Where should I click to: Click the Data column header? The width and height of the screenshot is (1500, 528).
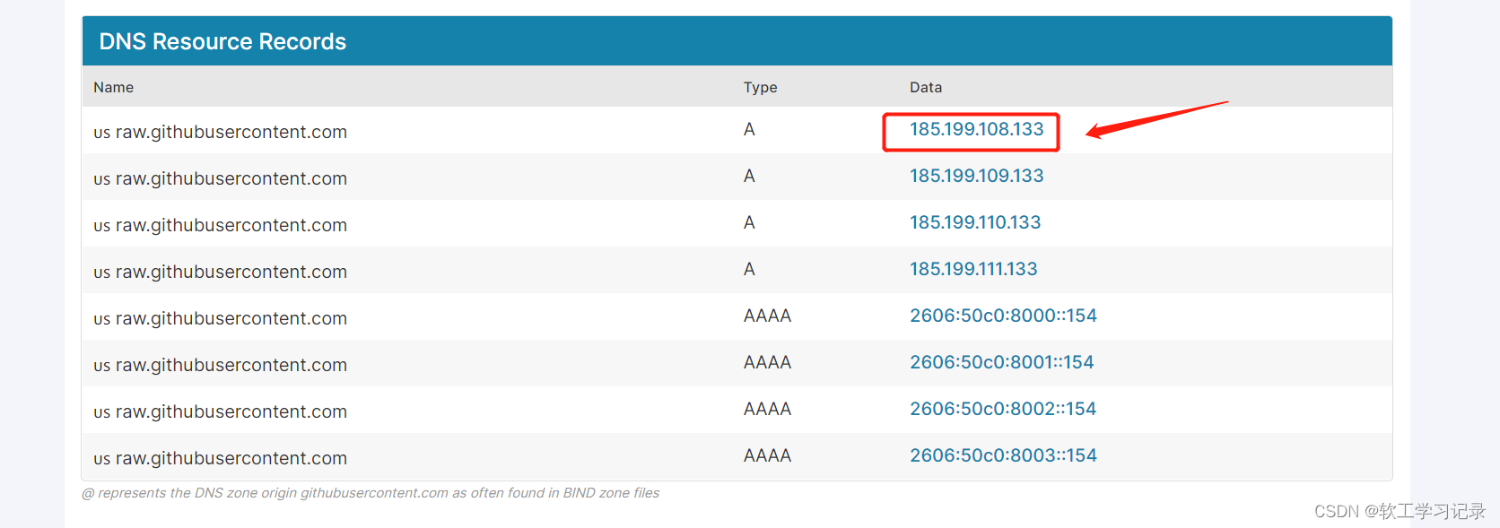[x=926, y=87]
